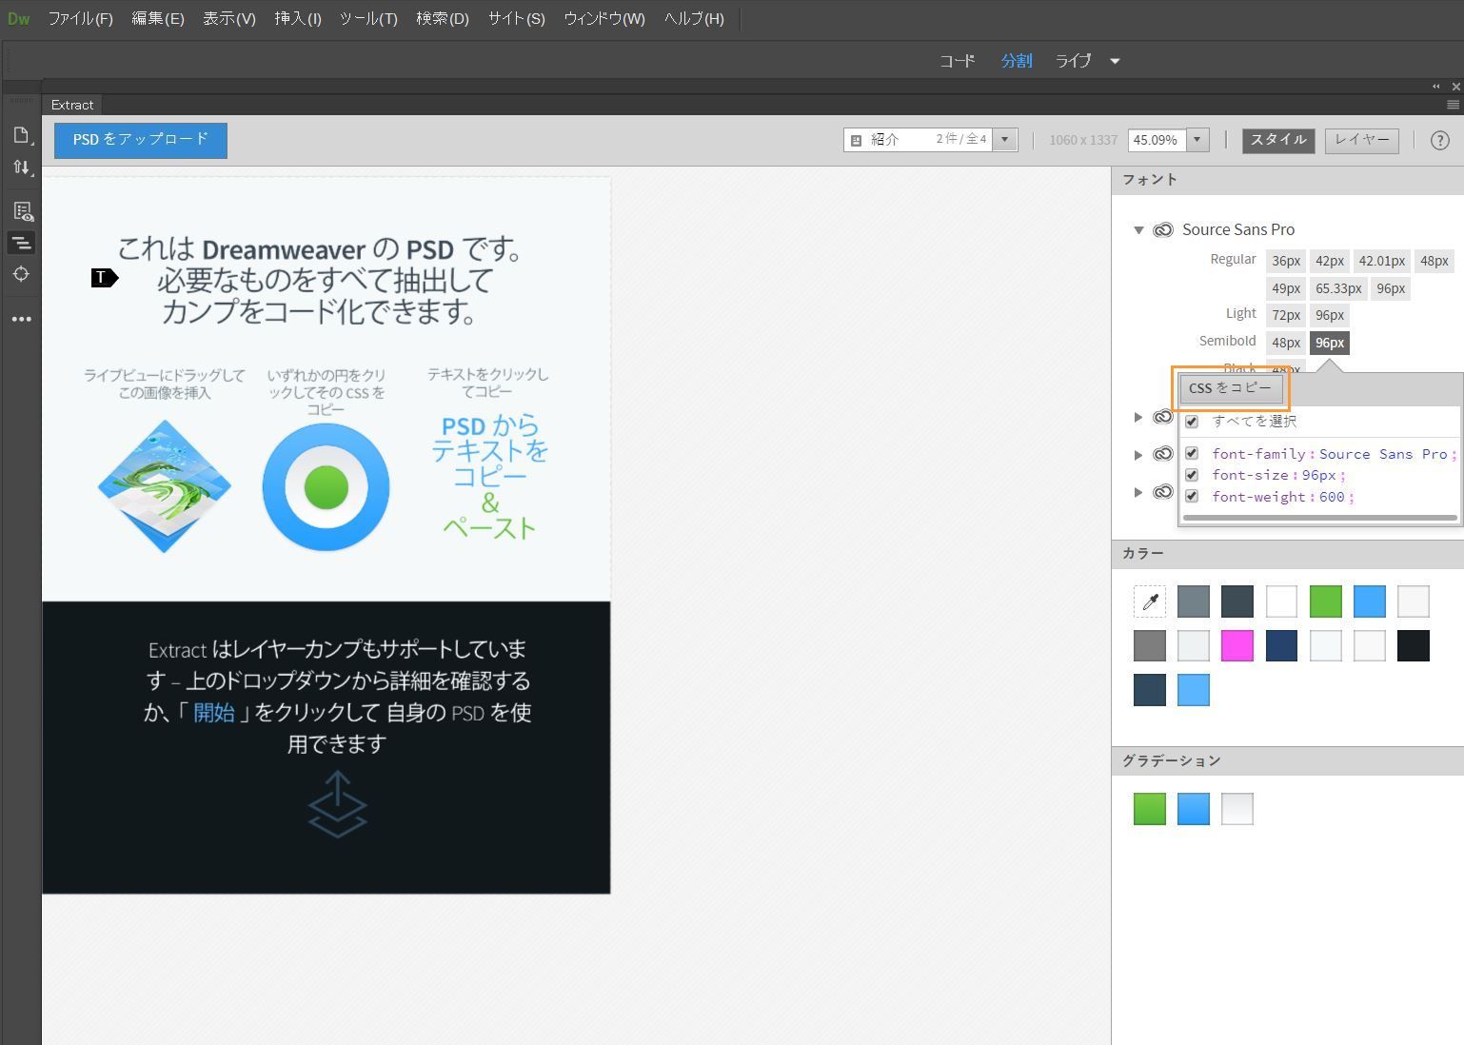
Task: Select the eyedropper color picker tool
Action: pos(1150,601)
